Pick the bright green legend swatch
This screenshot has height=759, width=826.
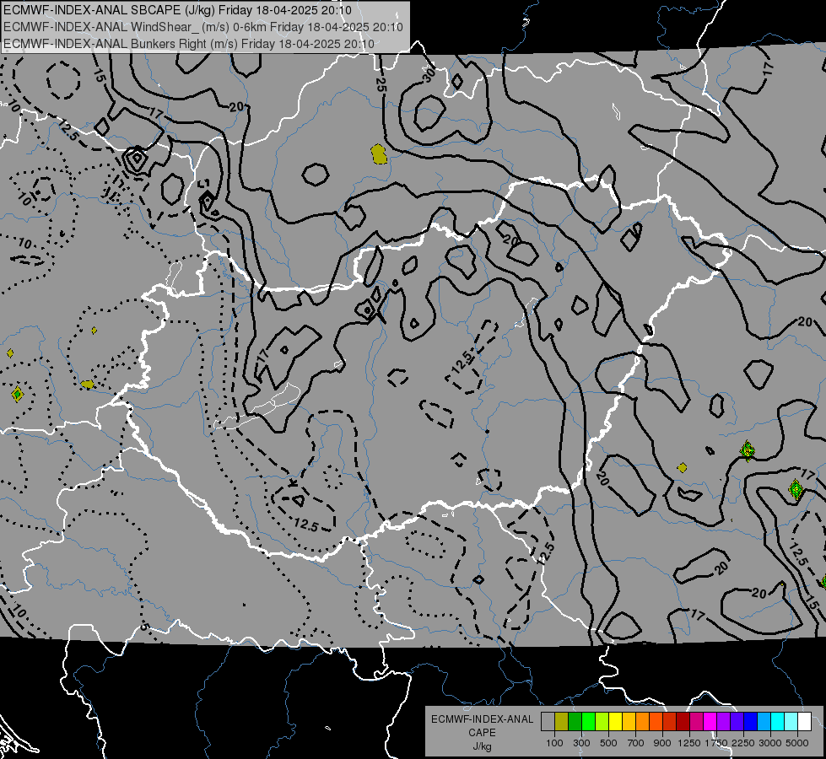click(x=589, y=722)
